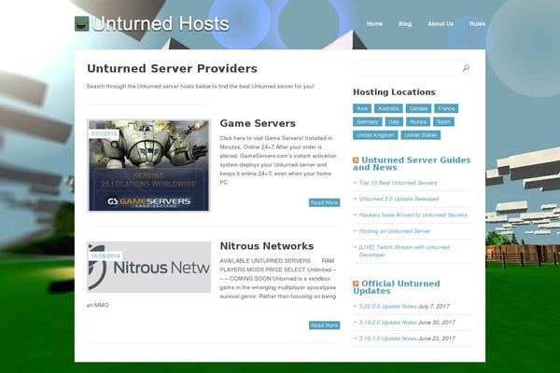Open Top 10 Best Unturned Servers link

[x=398, y=183]
